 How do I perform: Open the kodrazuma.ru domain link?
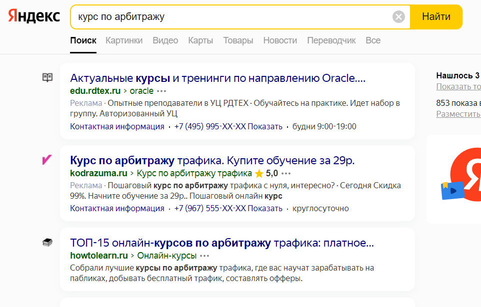click(98, 173)
